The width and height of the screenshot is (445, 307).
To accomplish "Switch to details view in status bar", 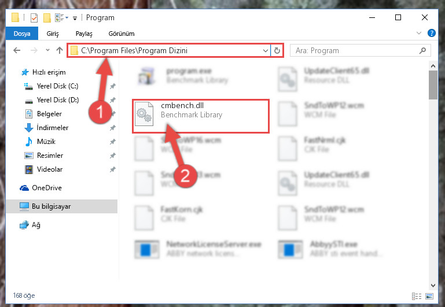I will 416,296.
